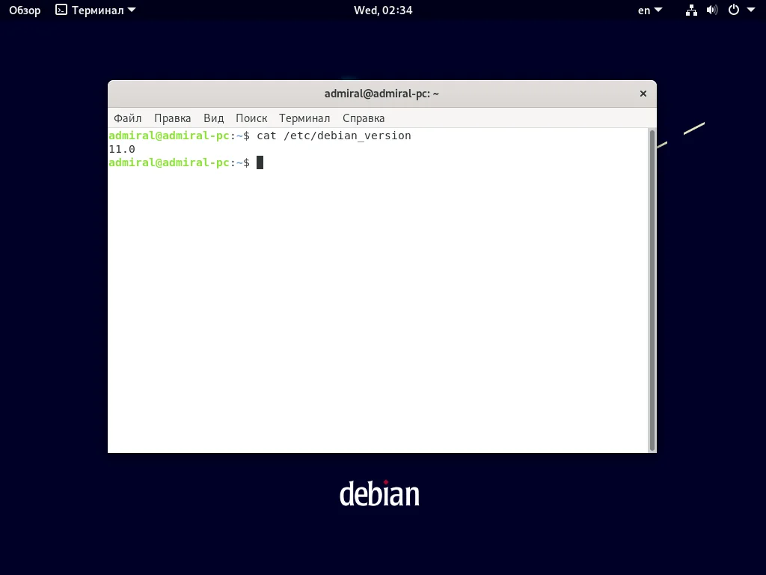766x575 pixels.
Task: Open the Терминал menu in the menu bar
Action: (304, 118)
